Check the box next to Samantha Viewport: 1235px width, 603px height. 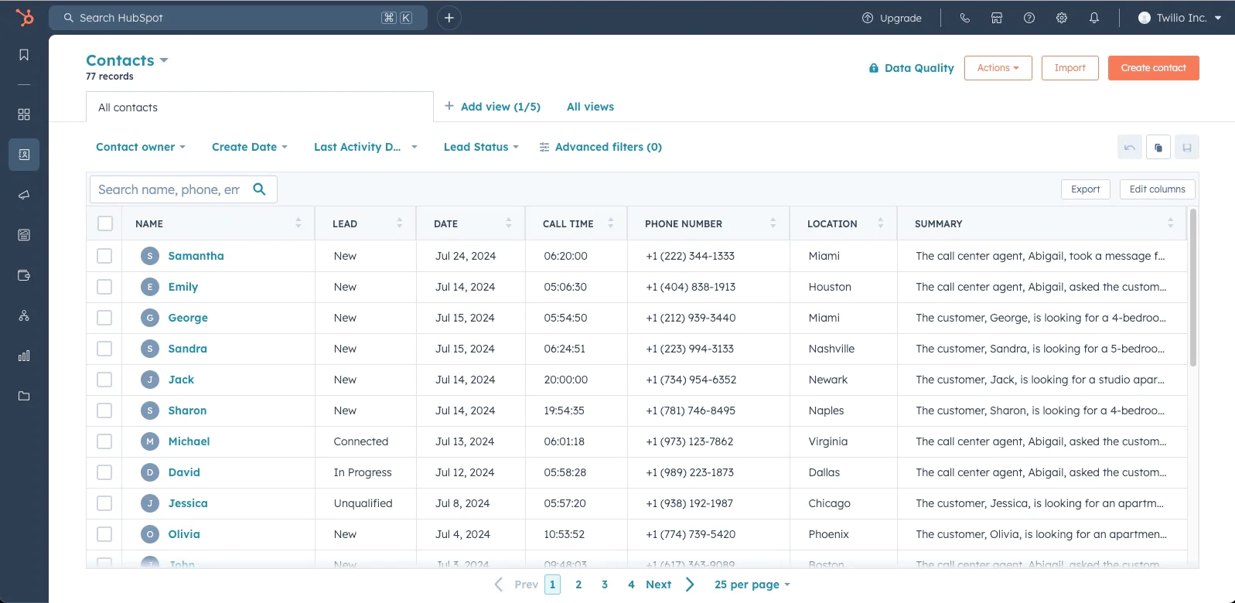104,256
